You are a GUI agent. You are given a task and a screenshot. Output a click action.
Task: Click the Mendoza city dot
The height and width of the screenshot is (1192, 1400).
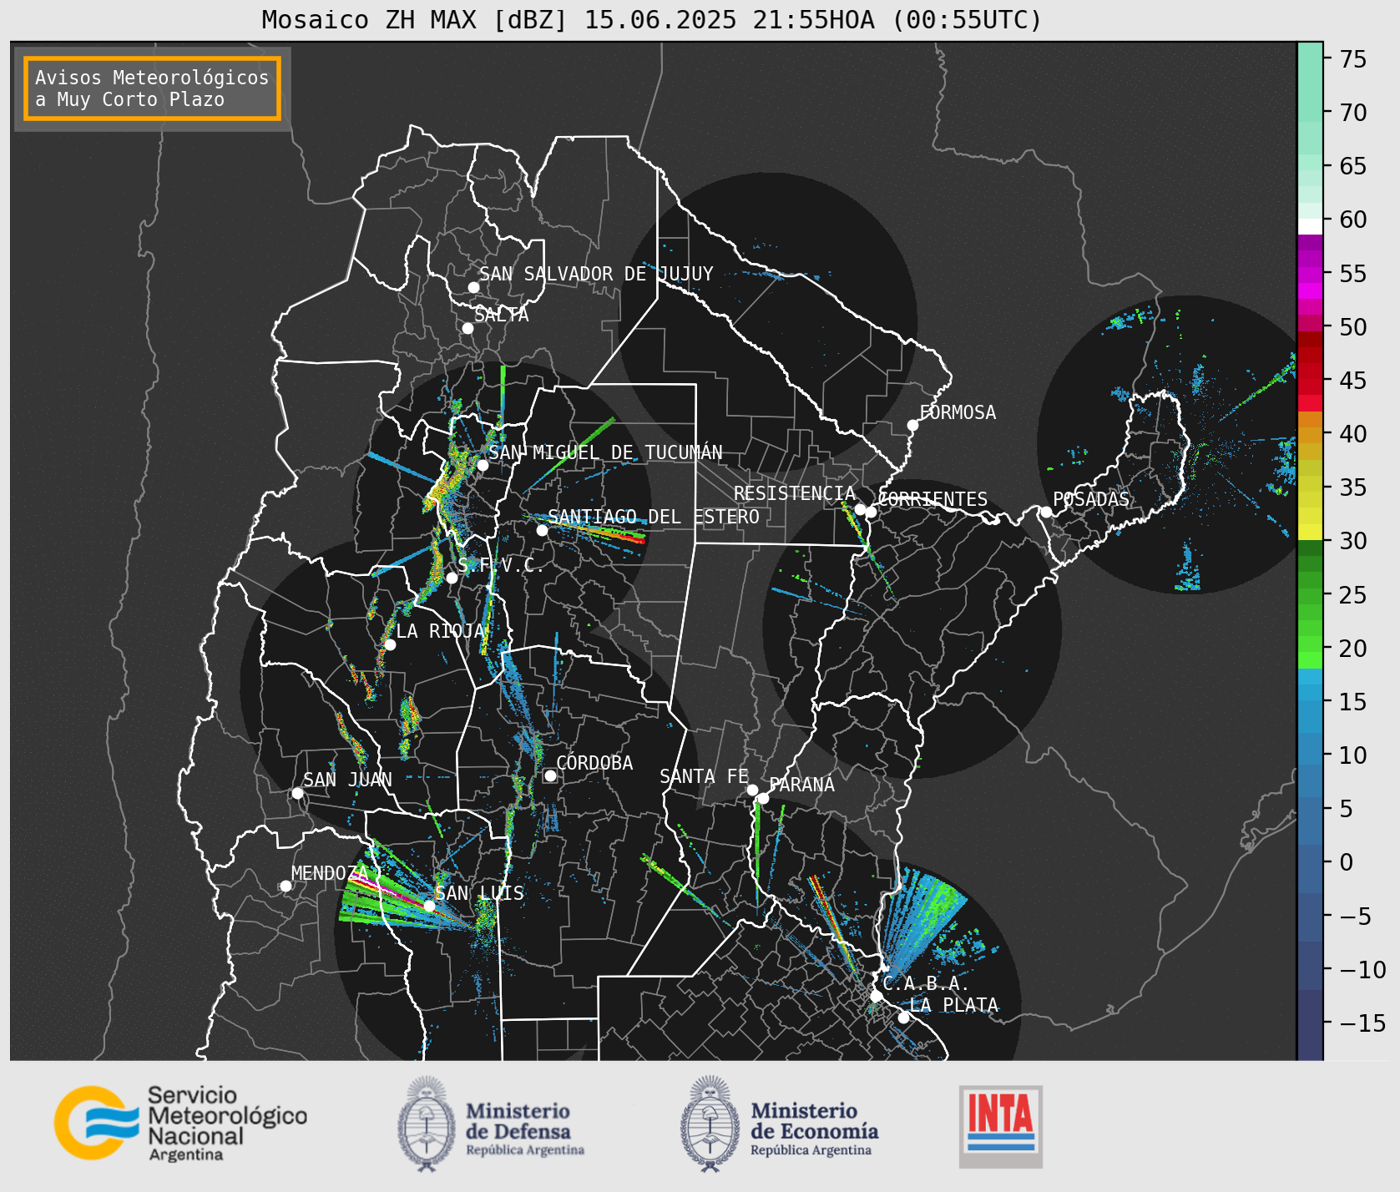[x=286, y=886]
